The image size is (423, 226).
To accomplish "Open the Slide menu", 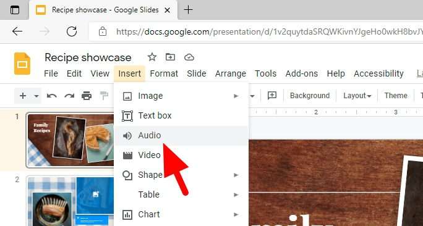I will coord(197,73).
